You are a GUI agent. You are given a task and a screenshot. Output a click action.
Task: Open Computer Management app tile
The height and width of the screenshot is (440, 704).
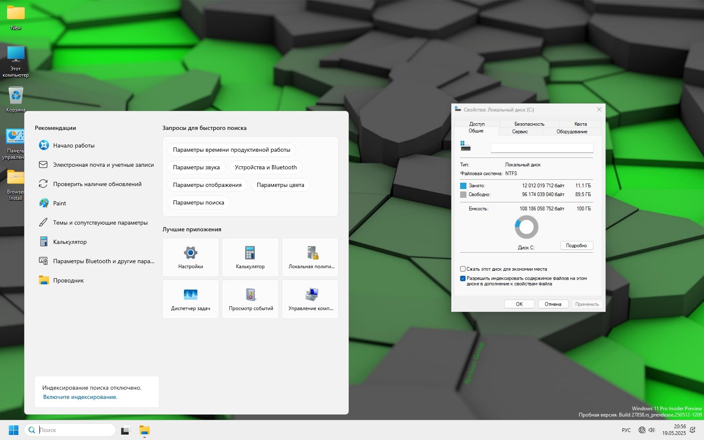pos(311,299)
